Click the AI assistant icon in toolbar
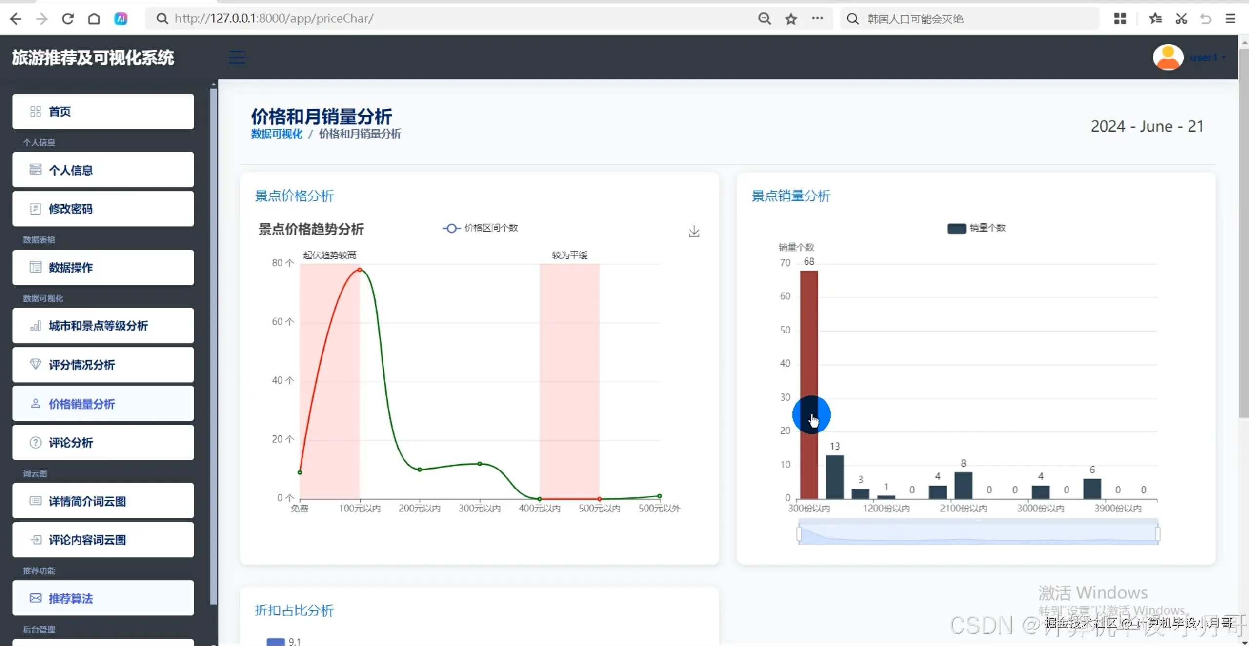This screenshot has height=646, width=1249. pyautogui.click(x=121, y=19)
